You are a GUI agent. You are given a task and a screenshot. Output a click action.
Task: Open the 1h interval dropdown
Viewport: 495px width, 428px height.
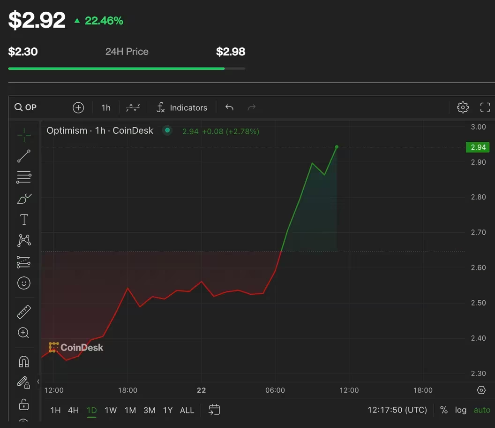coord(106,107)
